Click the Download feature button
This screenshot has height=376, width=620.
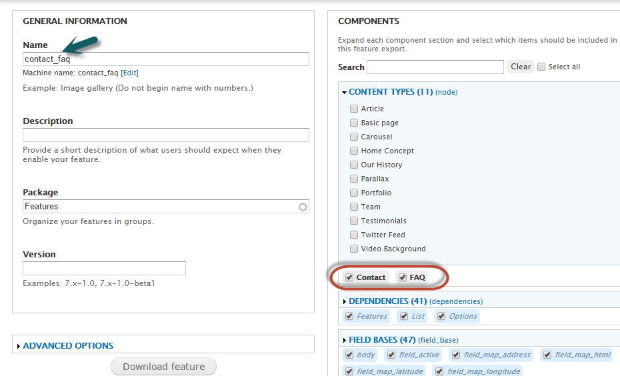163,367
